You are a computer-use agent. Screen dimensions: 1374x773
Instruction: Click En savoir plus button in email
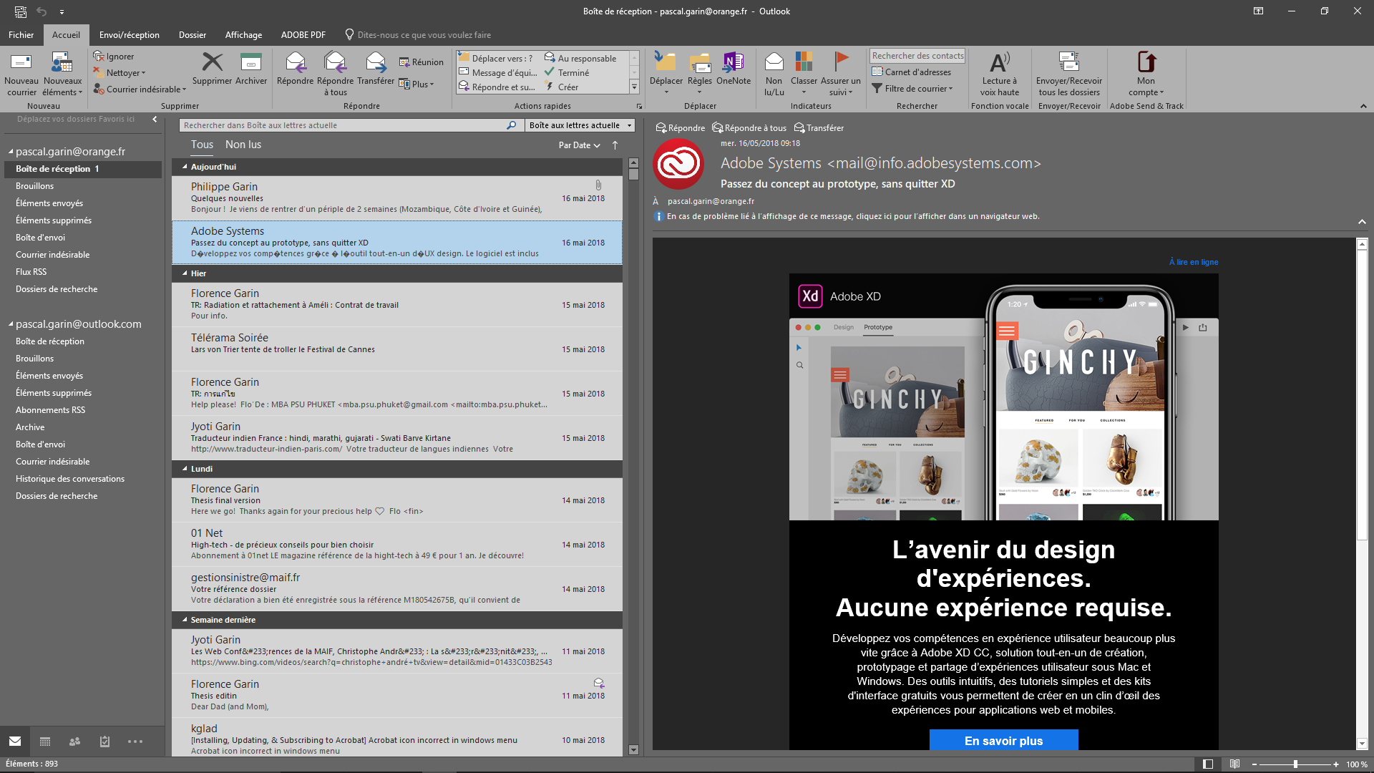(1003, 740)
